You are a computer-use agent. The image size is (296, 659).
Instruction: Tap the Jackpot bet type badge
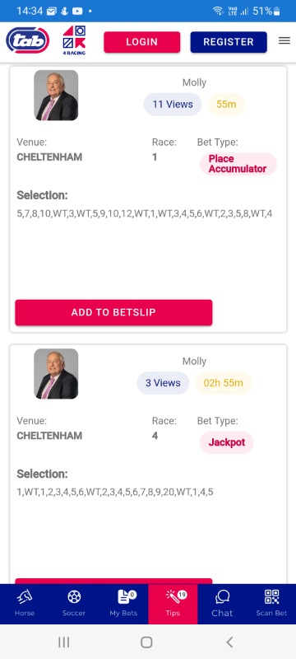(x=226, y=442)
